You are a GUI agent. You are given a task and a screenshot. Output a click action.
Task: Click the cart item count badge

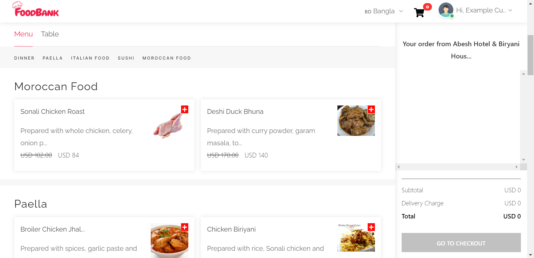tap(427, 7)
